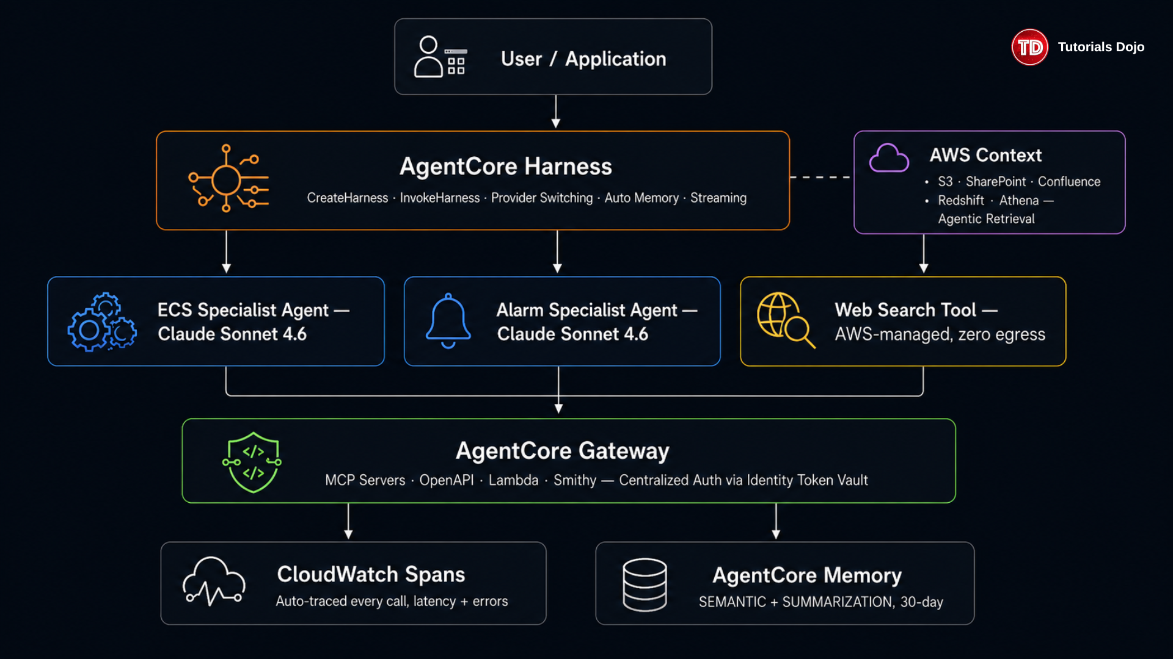
Task: Click the ECS Specialist Agent title
Action: click(x=254, y=310)
